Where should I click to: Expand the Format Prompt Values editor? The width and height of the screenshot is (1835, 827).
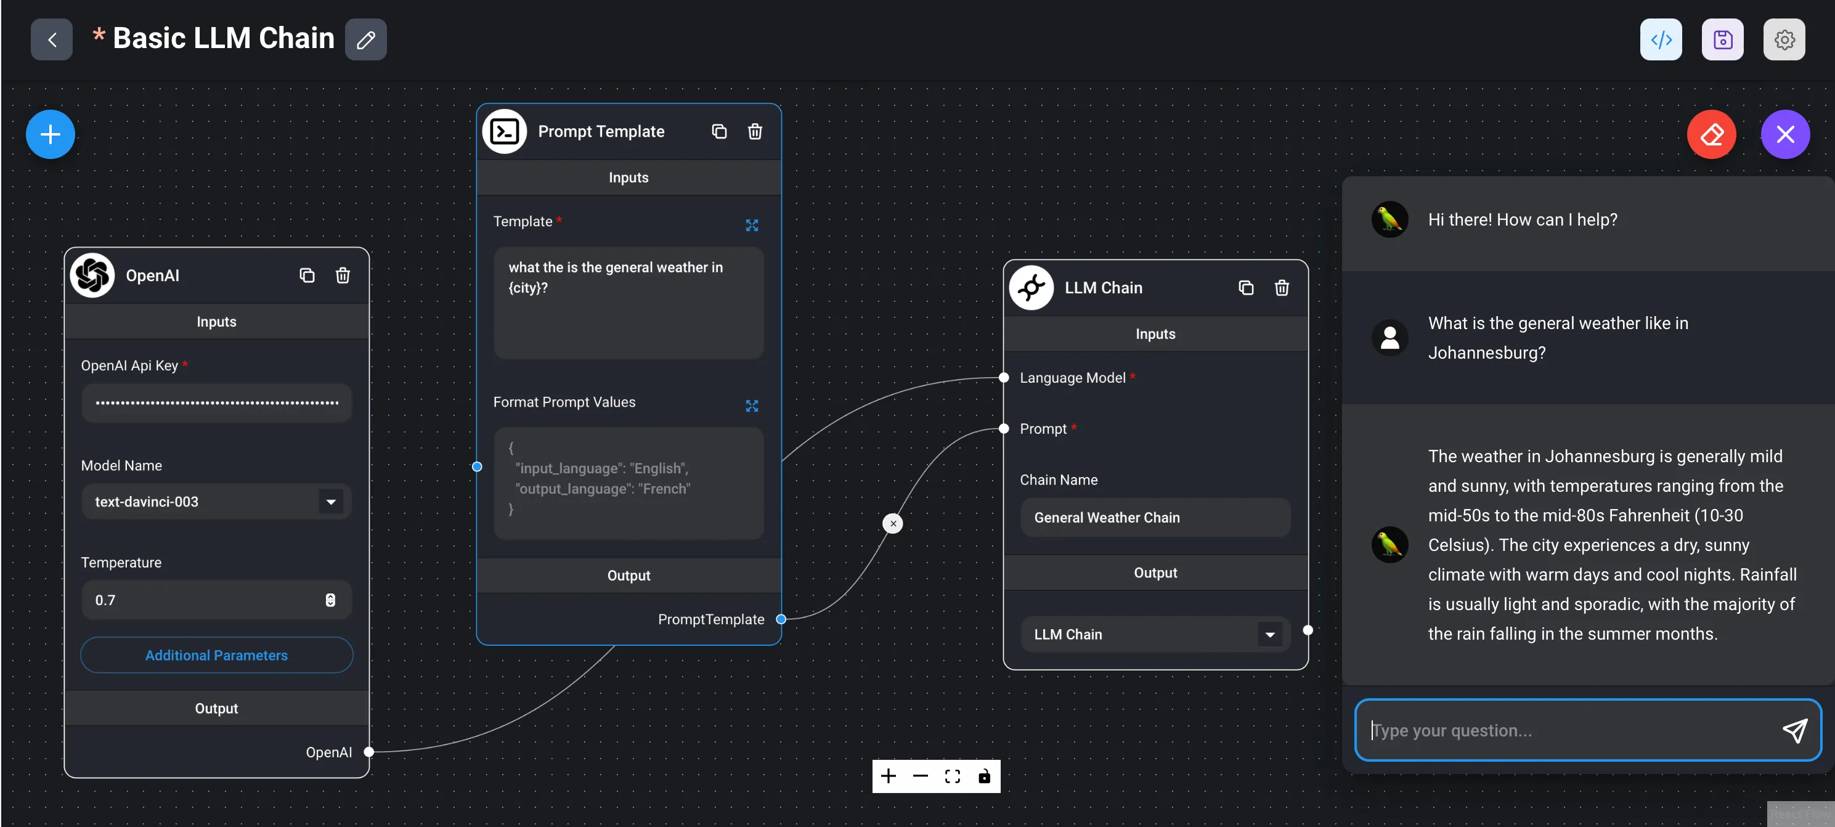pos(752,405)
